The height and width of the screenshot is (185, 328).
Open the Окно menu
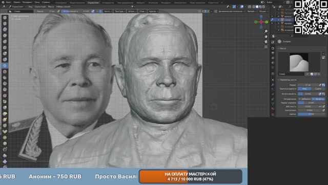coord(37,2)
